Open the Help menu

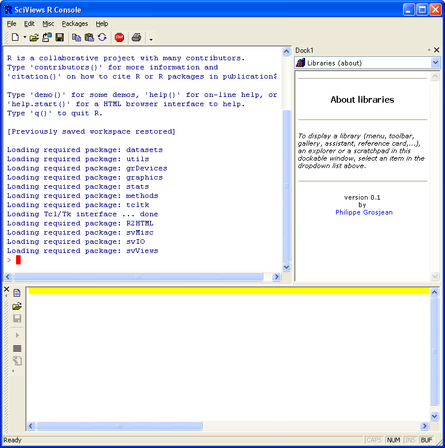click(x=102, y=24)
